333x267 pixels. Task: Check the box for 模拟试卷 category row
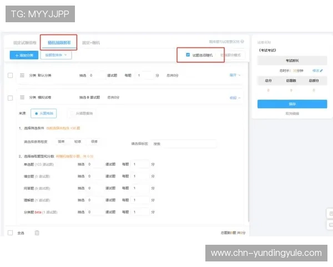point(10,98)
